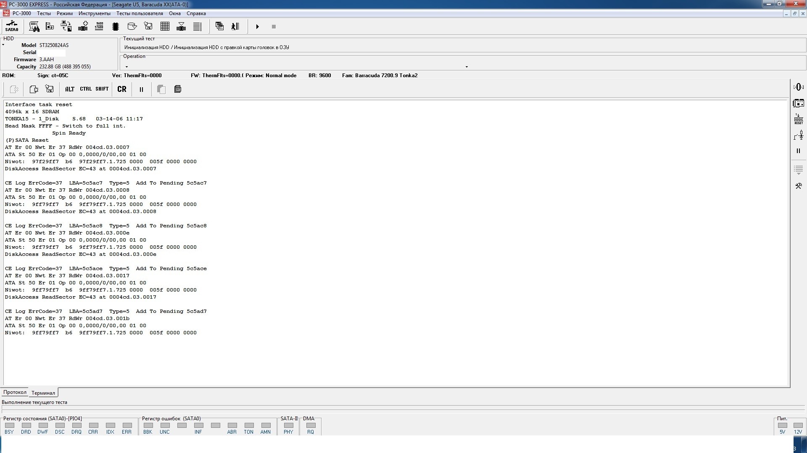The width and height of the screenshot is (807, 453).
Task: Click the cascaded windows icon
Action: (219, 26)
